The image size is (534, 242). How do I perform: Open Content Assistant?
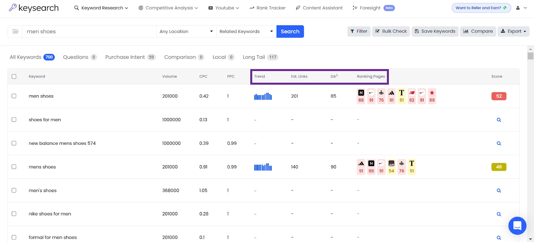pos(319,8)
